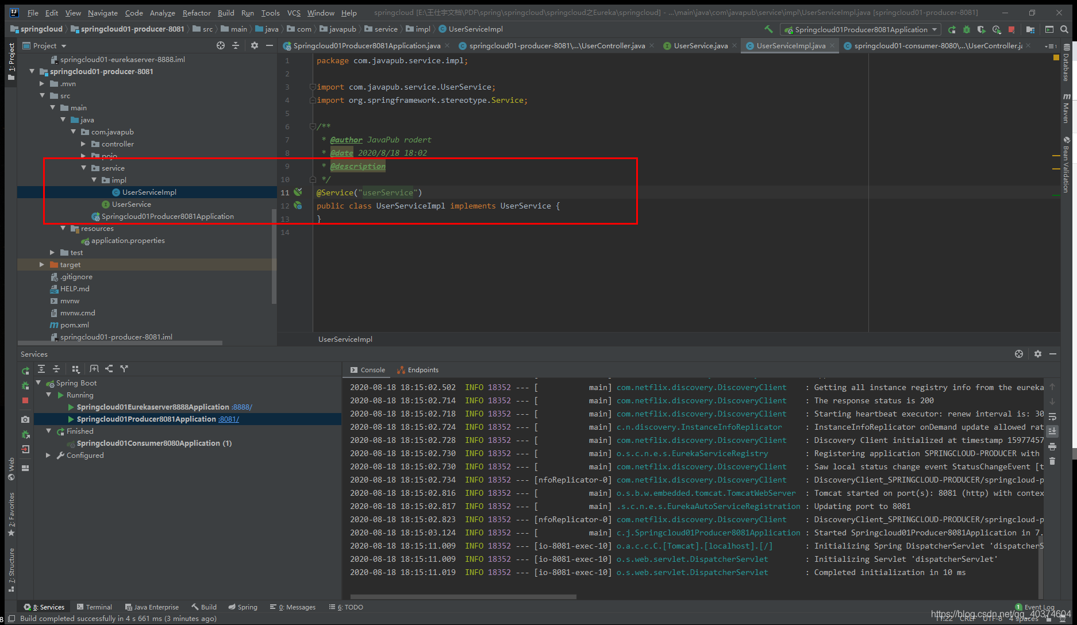Open the :8888/ link for the Eureka server
The height and width of the screenshot is (625, 1077).
coord(242,407)
